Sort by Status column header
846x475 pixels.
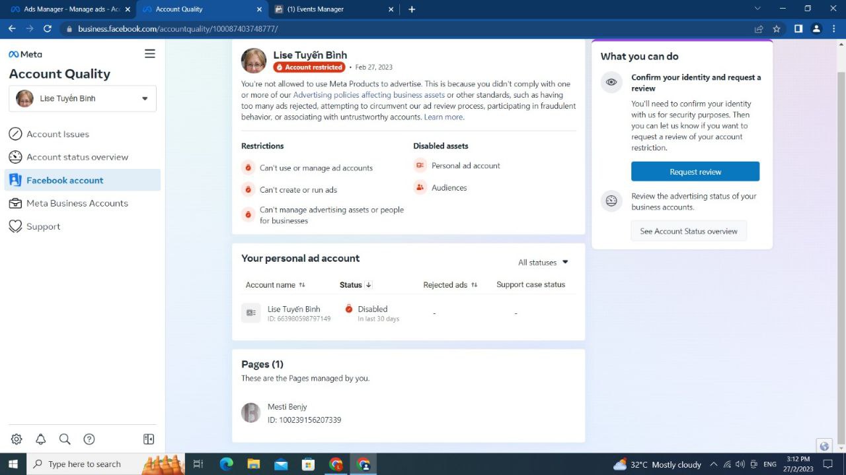pos(356,285)
